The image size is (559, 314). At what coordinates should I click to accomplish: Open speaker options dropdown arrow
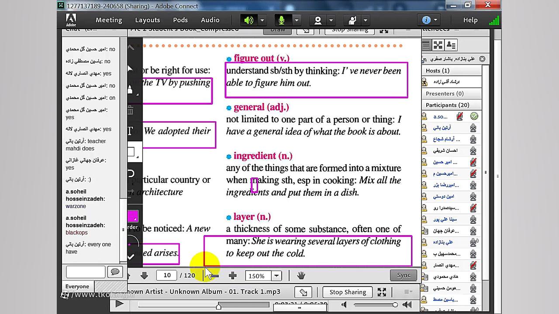pos(262,20)
